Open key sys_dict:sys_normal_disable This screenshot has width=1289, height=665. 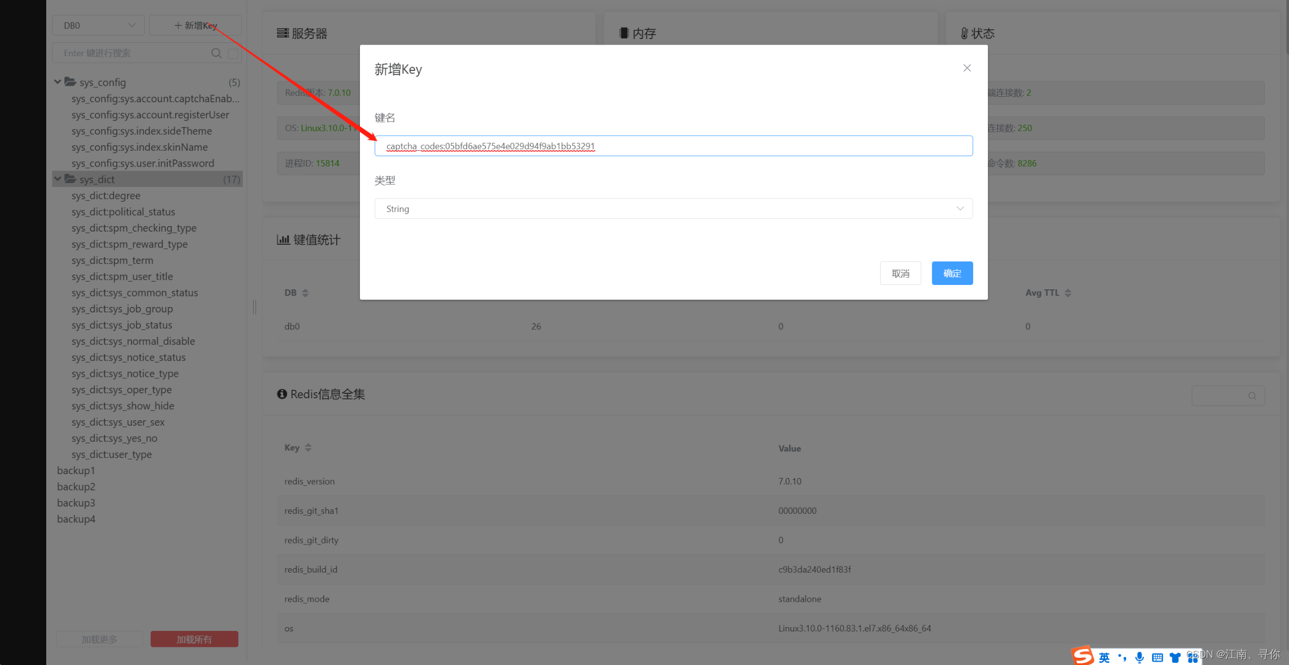pos(133,341)
